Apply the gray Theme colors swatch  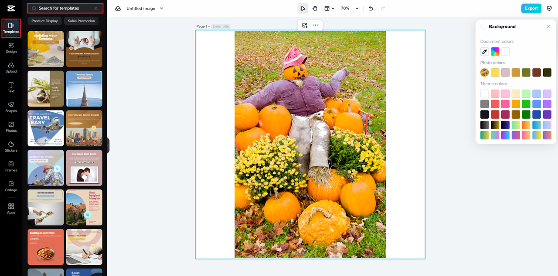tap(484, 104)
